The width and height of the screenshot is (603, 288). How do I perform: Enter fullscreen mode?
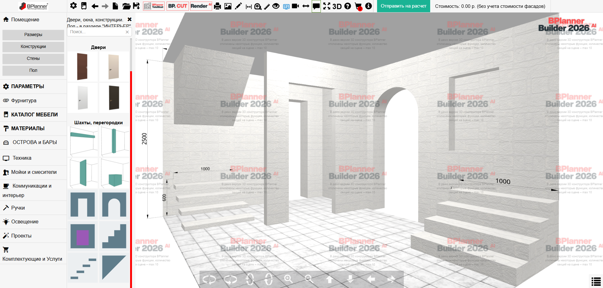point(327,6)
